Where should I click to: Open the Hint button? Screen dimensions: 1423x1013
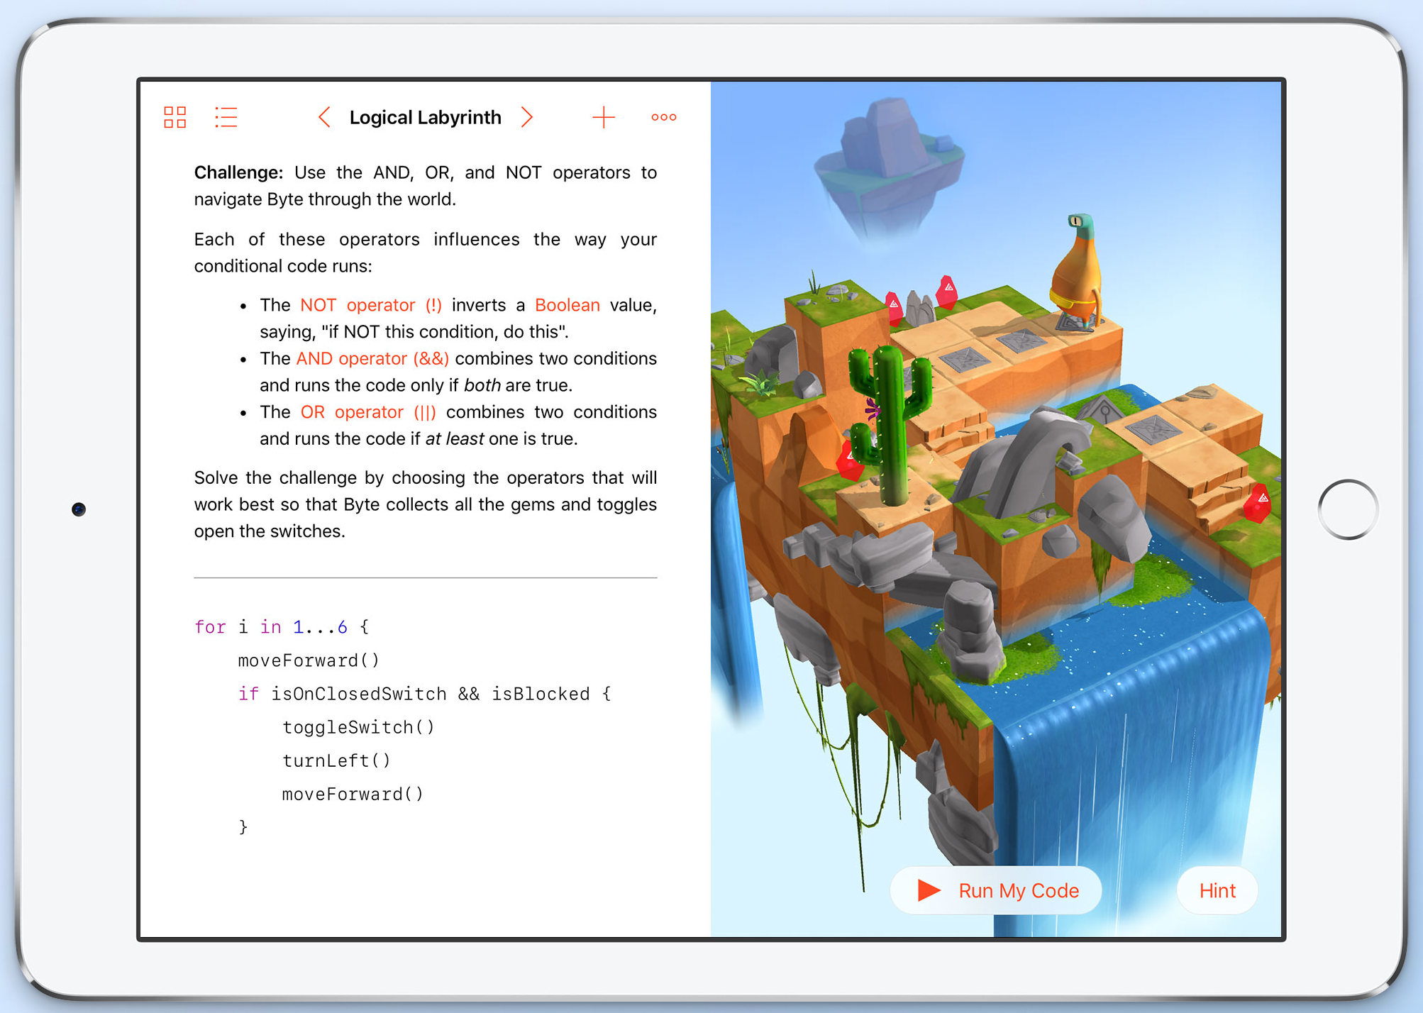point(1217,890)
